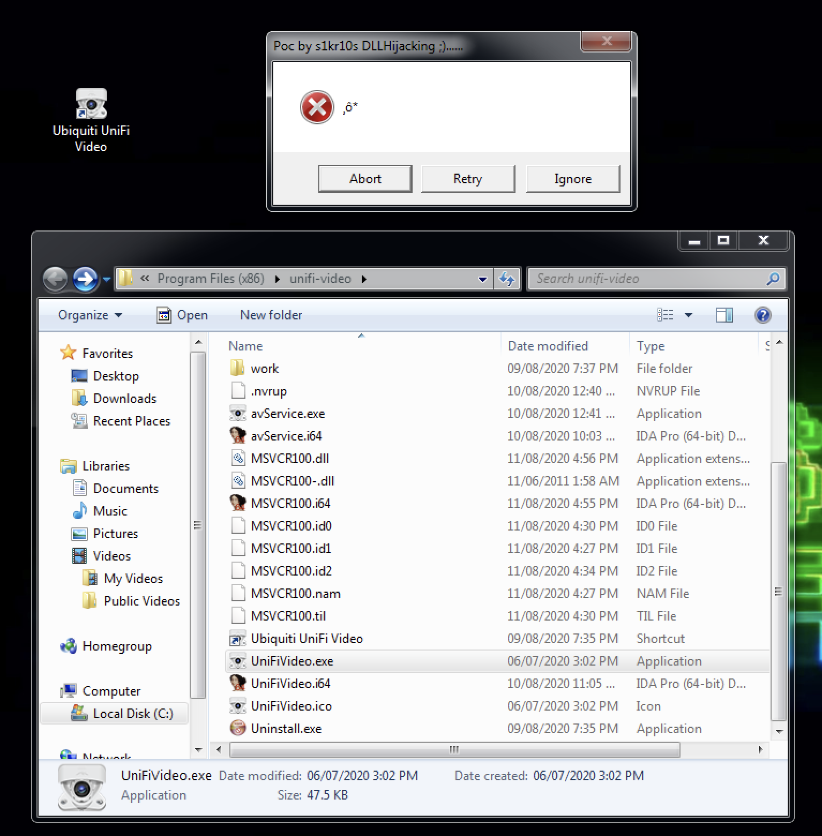Select Libraries in the navigation pane
This screenshot has width=822, height=836.
coord(95,466)
